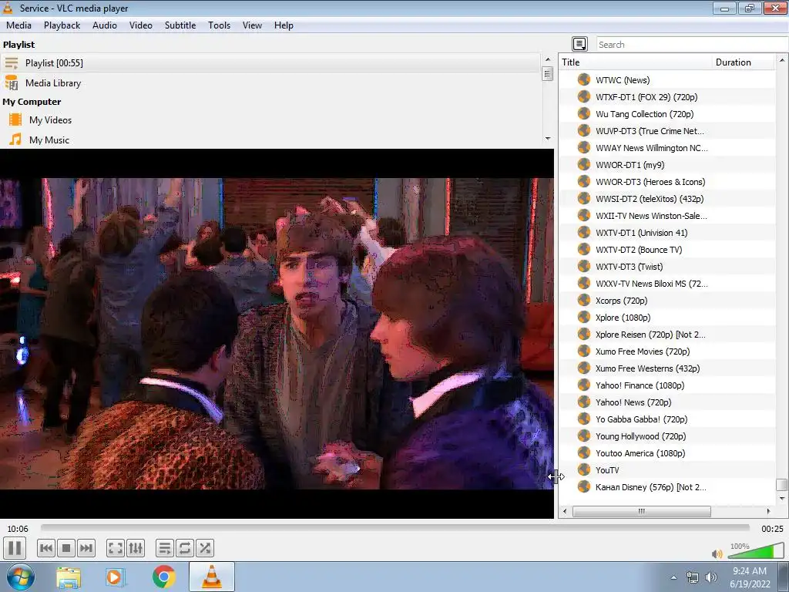Select WUVP-DT3 (True Crime Net... entry

(x=667, y=131)
